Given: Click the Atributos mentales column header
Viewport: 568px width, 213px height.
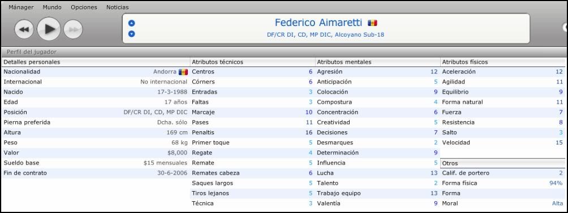Looking at the screenshot, I should (344, 62).
